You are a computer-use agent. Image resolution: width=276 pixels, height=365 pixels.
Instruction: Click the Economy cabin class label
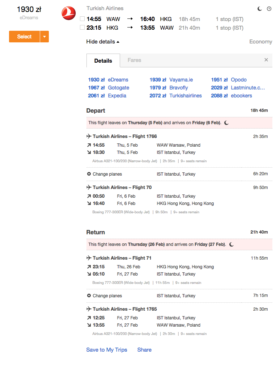261,42
